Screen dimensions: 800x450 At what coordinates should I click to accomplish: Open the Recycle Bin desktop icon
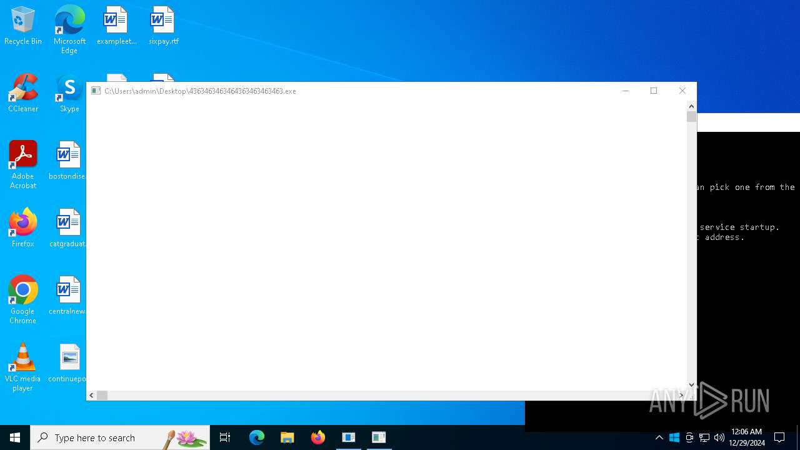[23, 26]
